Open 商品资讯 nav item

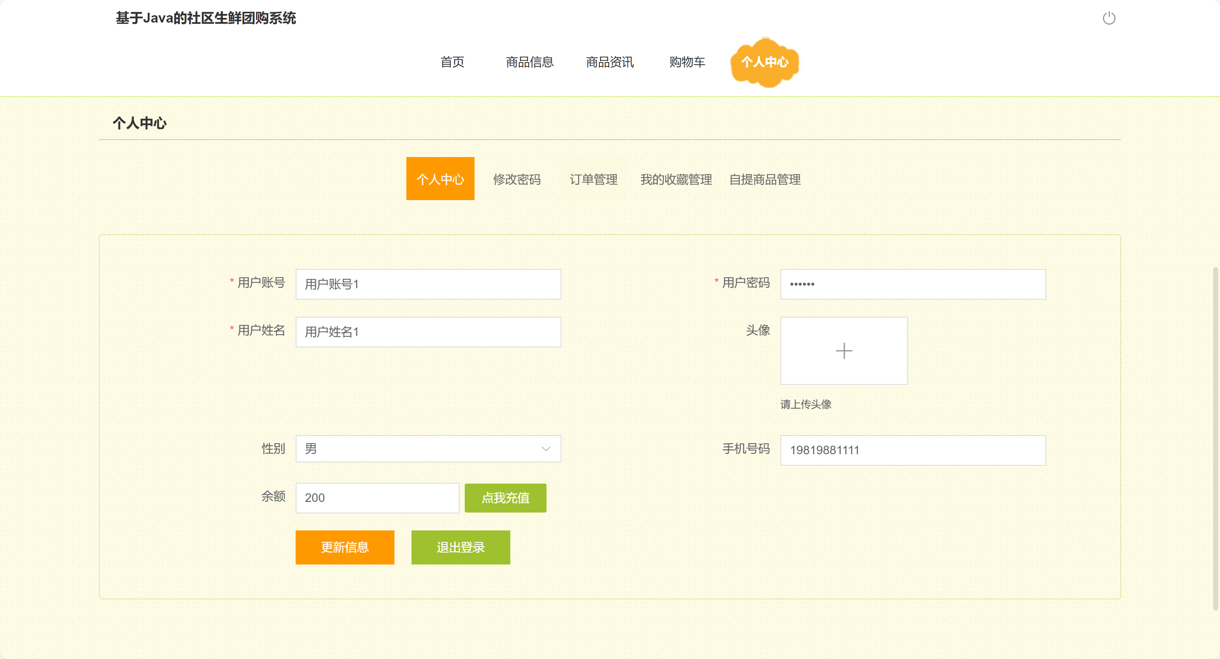pos(610,62)
